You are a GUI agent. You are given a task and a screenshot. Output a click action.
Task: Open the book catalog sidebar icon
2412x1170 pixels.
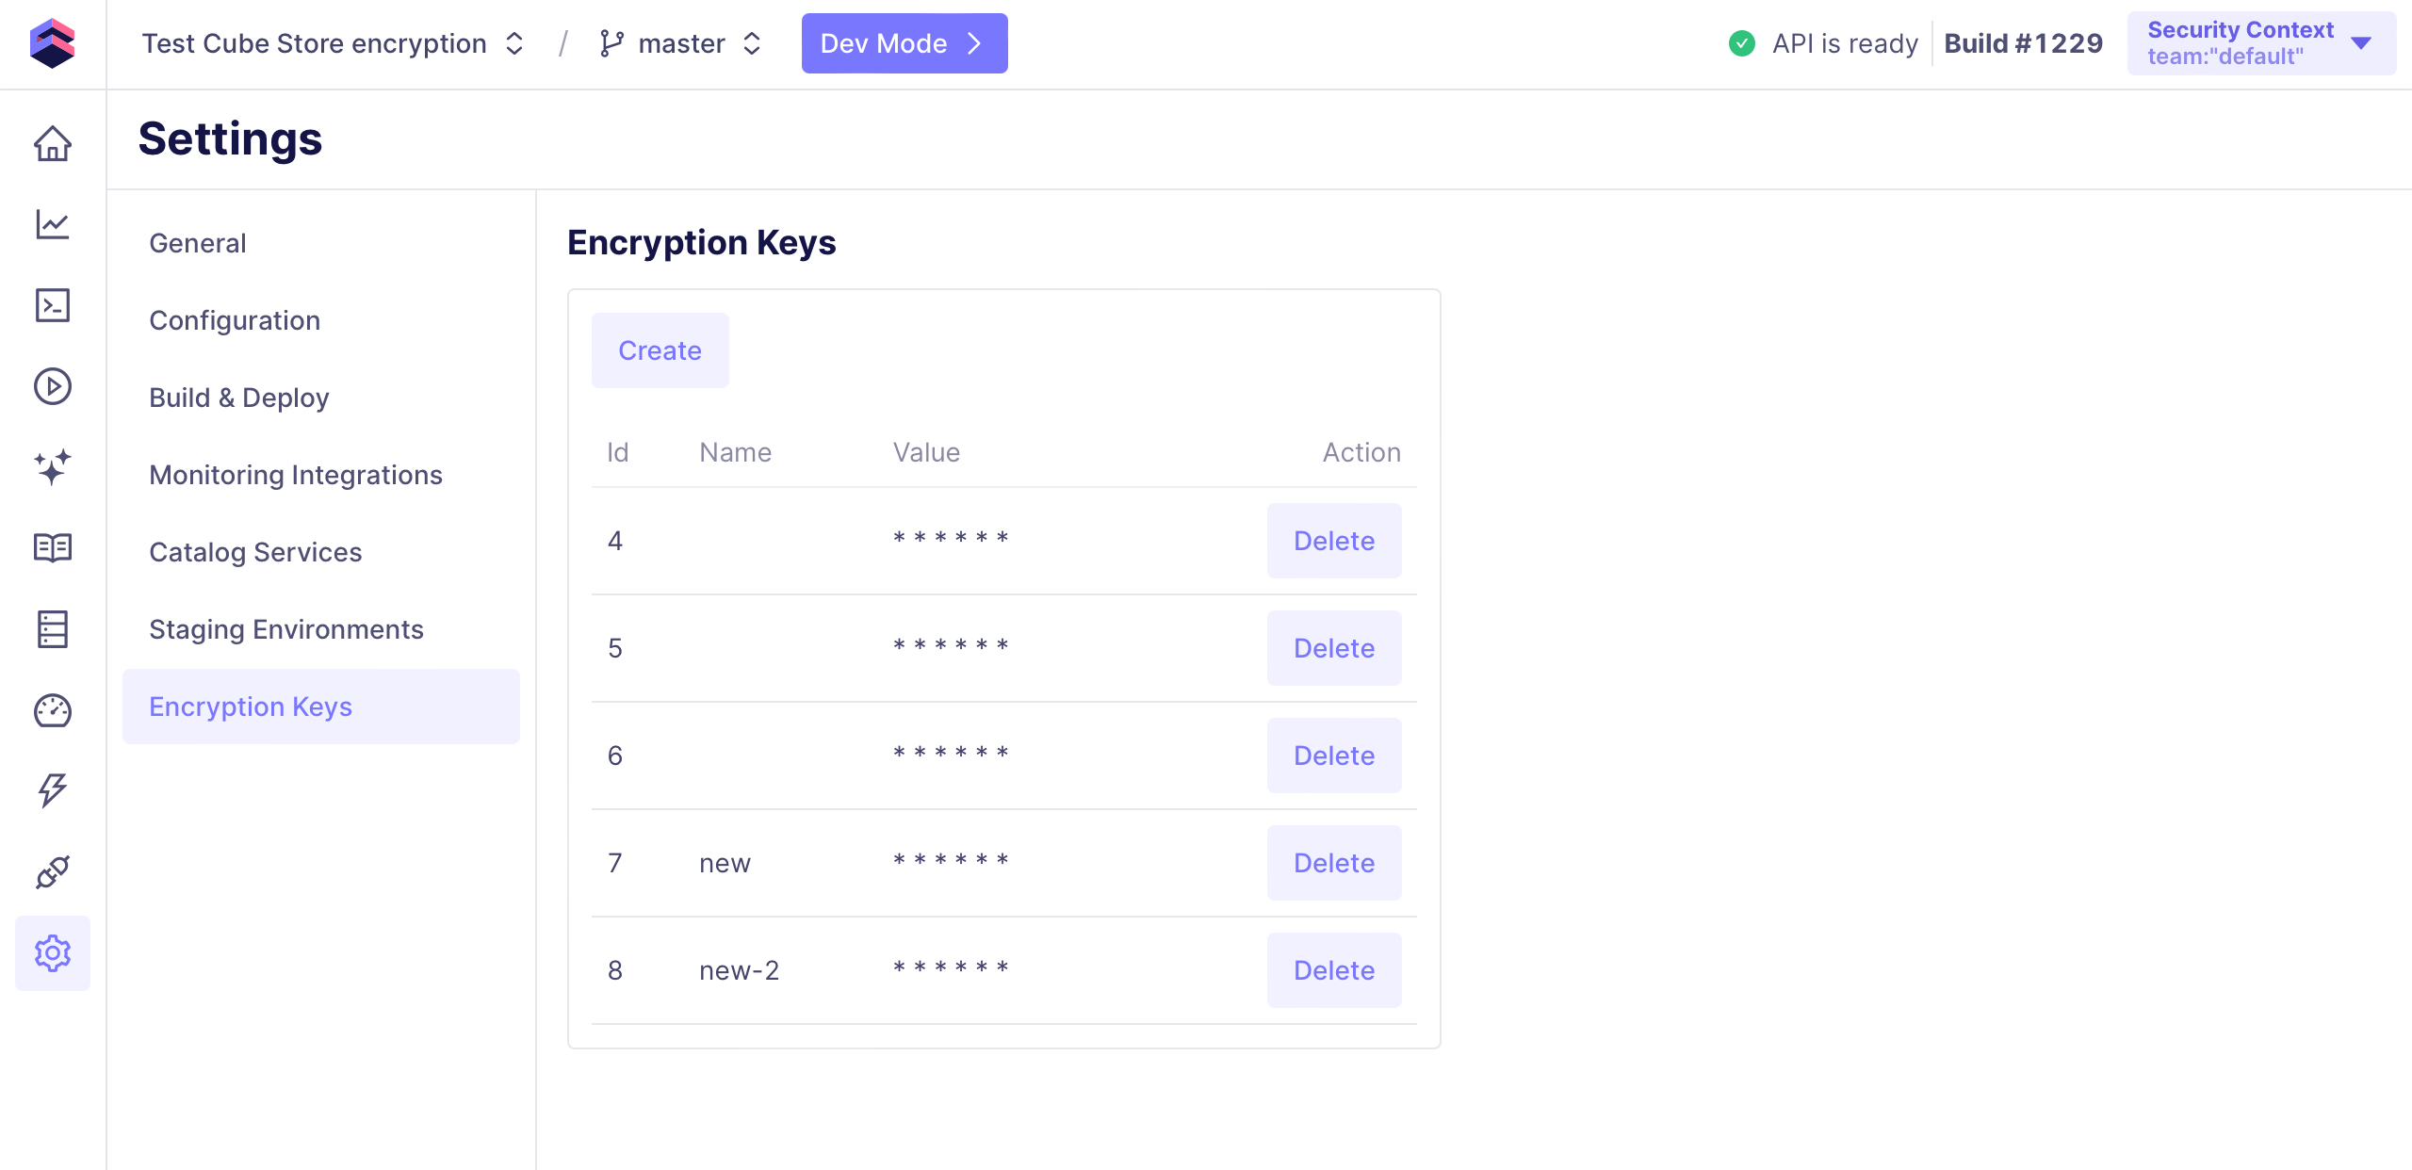pyautogui.click(x=53, y=547)
